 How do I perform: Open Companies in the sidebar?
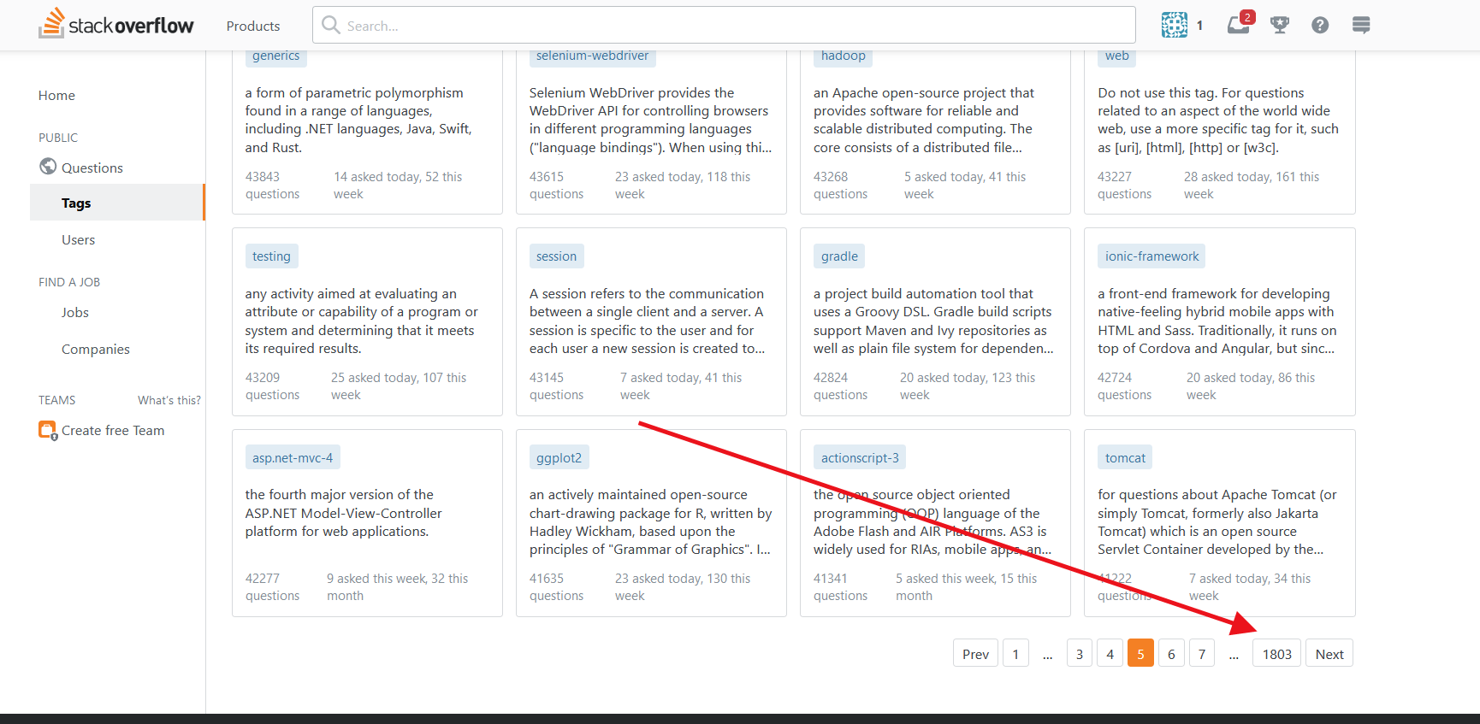tap(96, 350)
